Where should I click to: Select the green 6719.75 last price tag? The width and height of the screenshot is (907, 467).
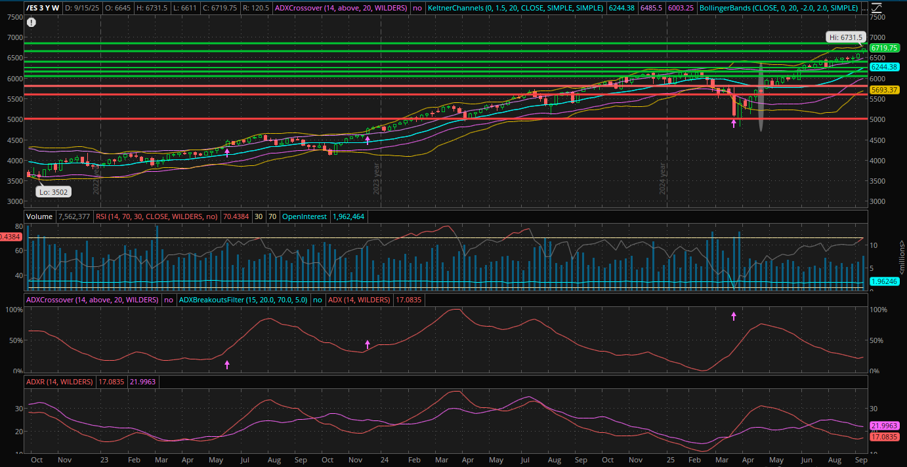(883, 48)
